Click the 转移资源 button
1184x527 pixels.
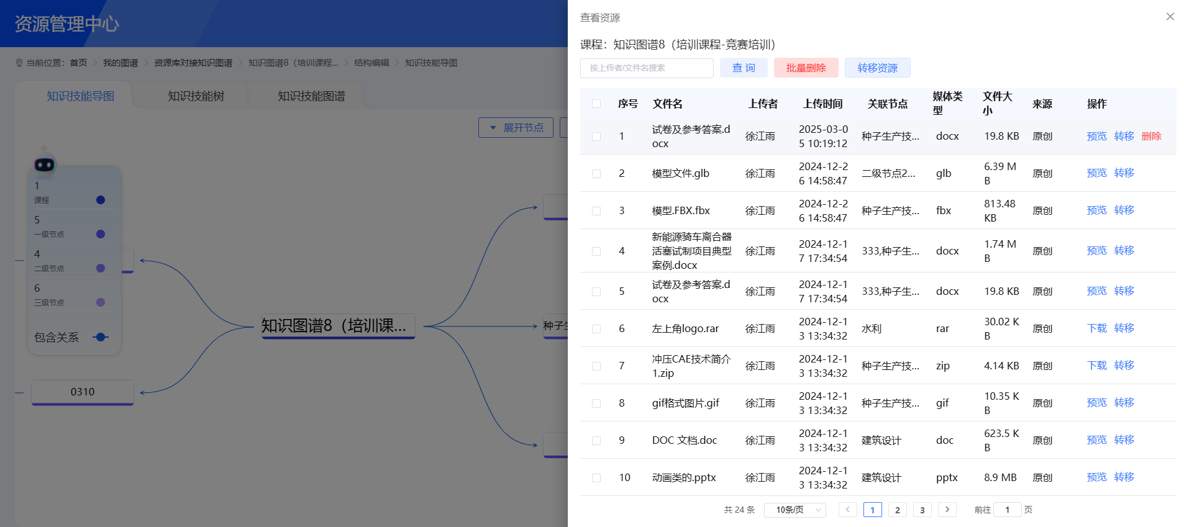click(877, 68)
